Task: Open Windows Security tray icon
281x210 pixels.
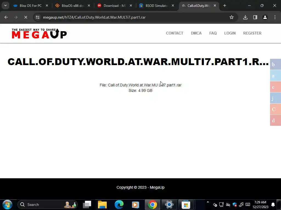Action: (x=235, y=205)
